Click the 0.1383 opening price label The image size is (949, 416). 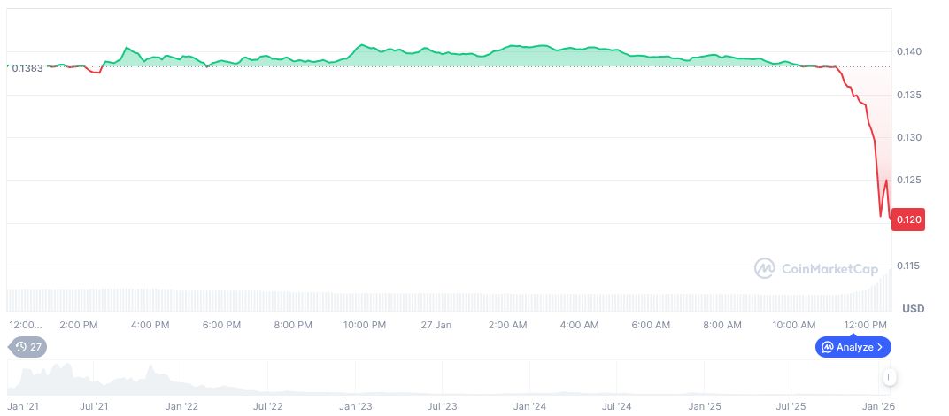coord(27,67)
